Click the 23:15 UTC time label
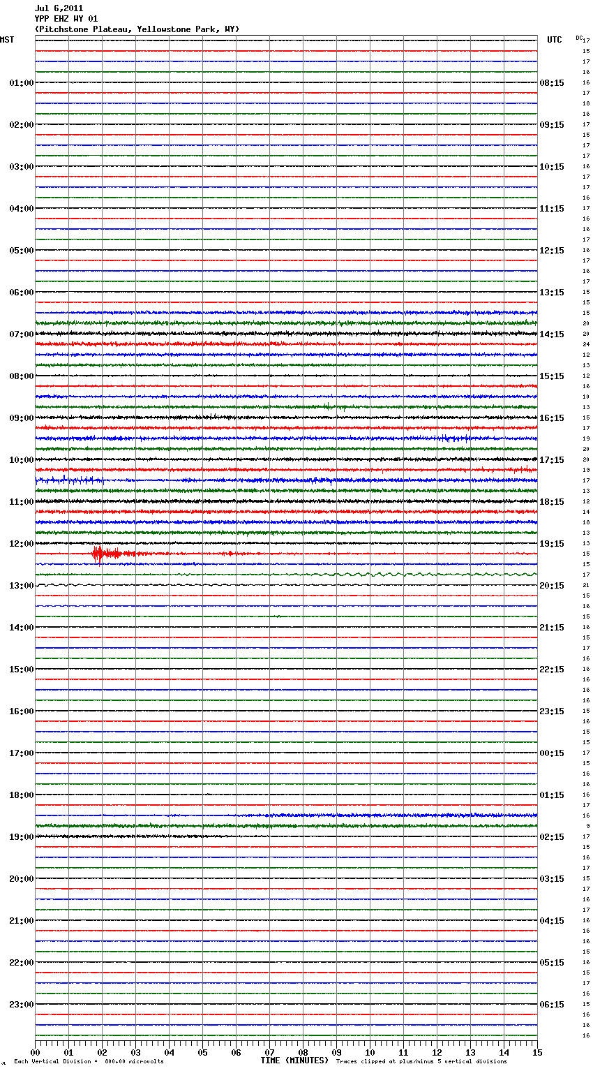The width and height of the screenshot is (593, 1071). point(552,711)
